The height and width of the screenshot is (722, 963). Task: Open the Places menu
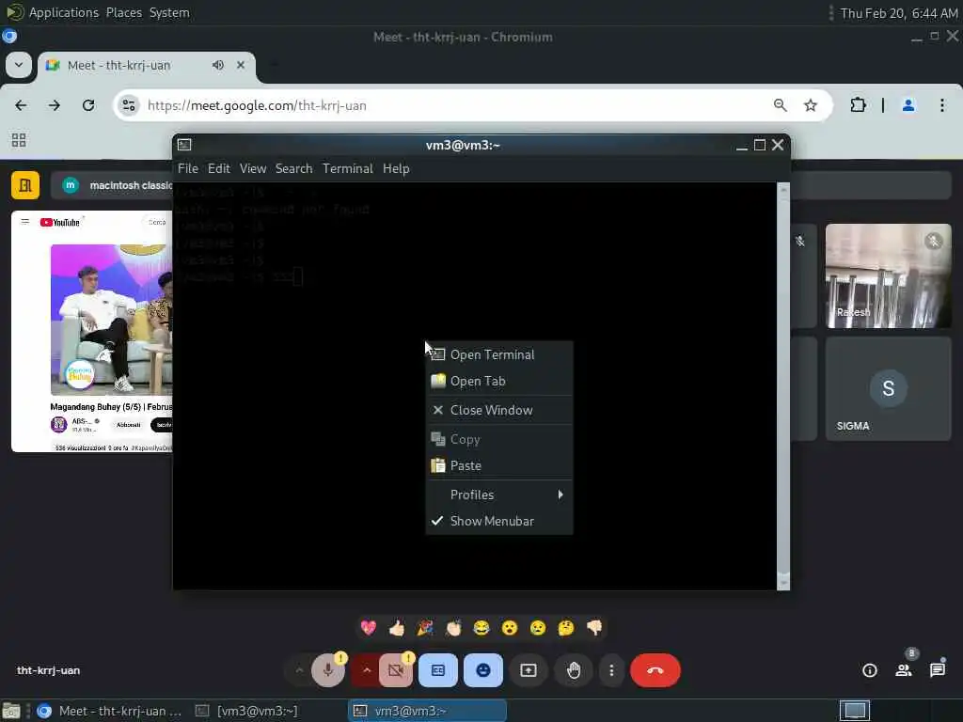click(124, 12)
